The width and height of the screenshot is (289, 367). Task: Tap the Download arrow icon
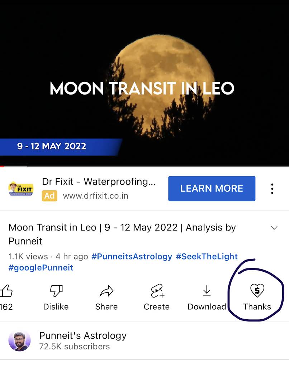(207, 291)
